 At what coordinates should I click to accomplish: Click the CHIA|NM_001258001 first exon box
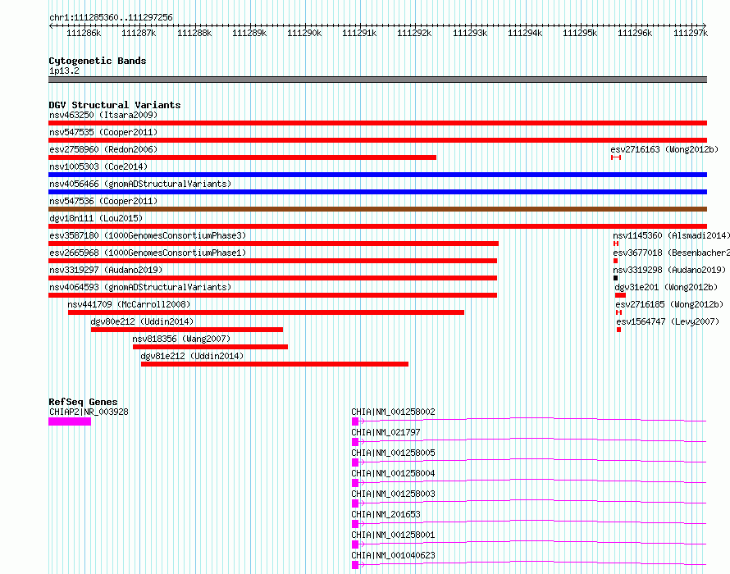(x=355, y=544)
